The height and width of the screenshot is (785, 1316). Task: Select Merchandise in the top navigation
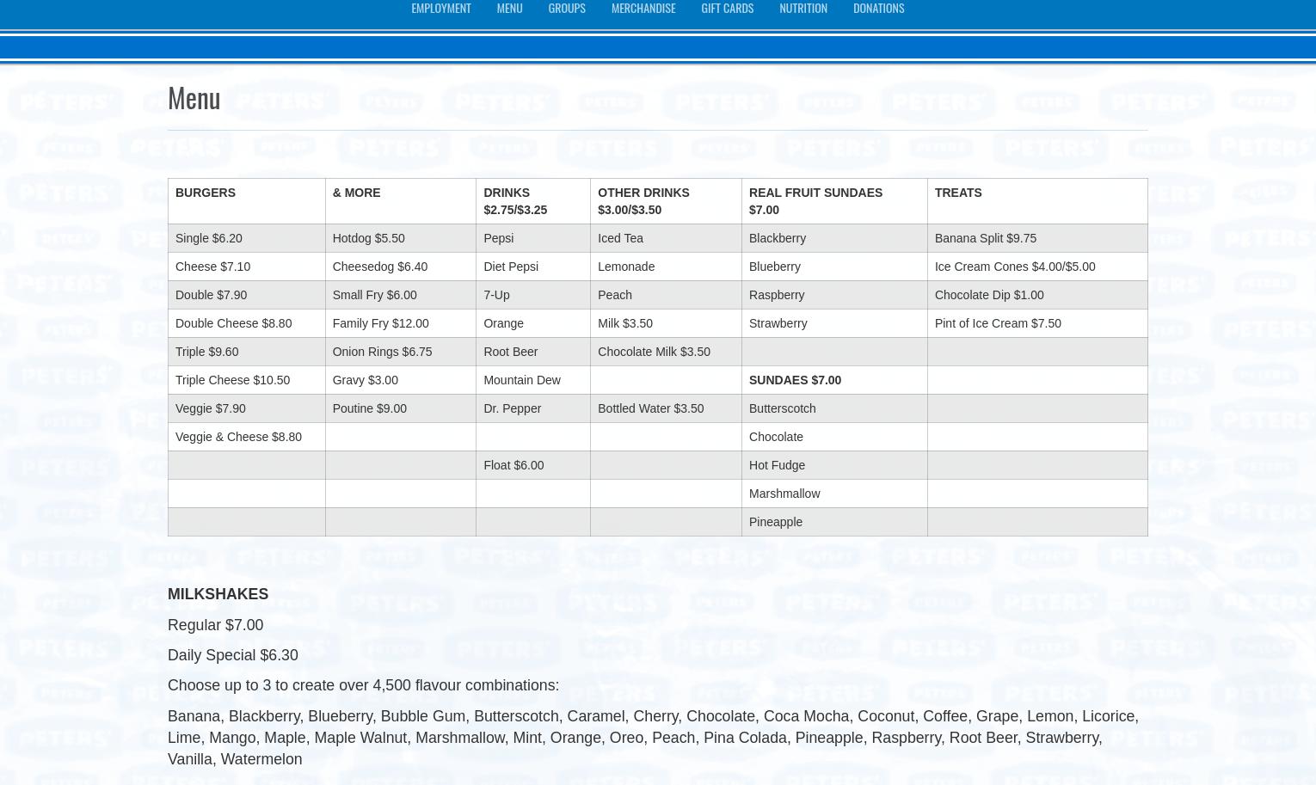click(x=643, y=9)
